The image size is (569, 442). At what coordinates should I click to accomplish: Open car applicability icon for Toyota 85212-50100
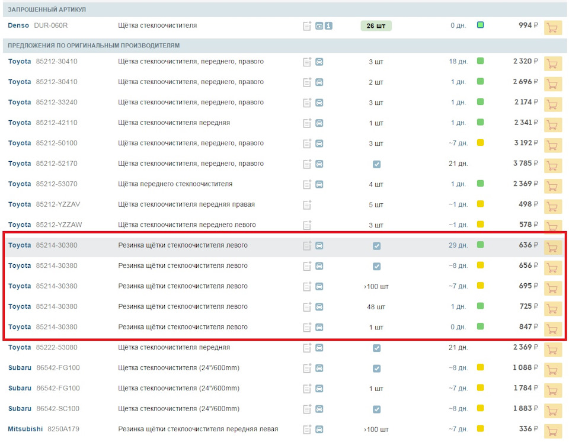point(319,143)
